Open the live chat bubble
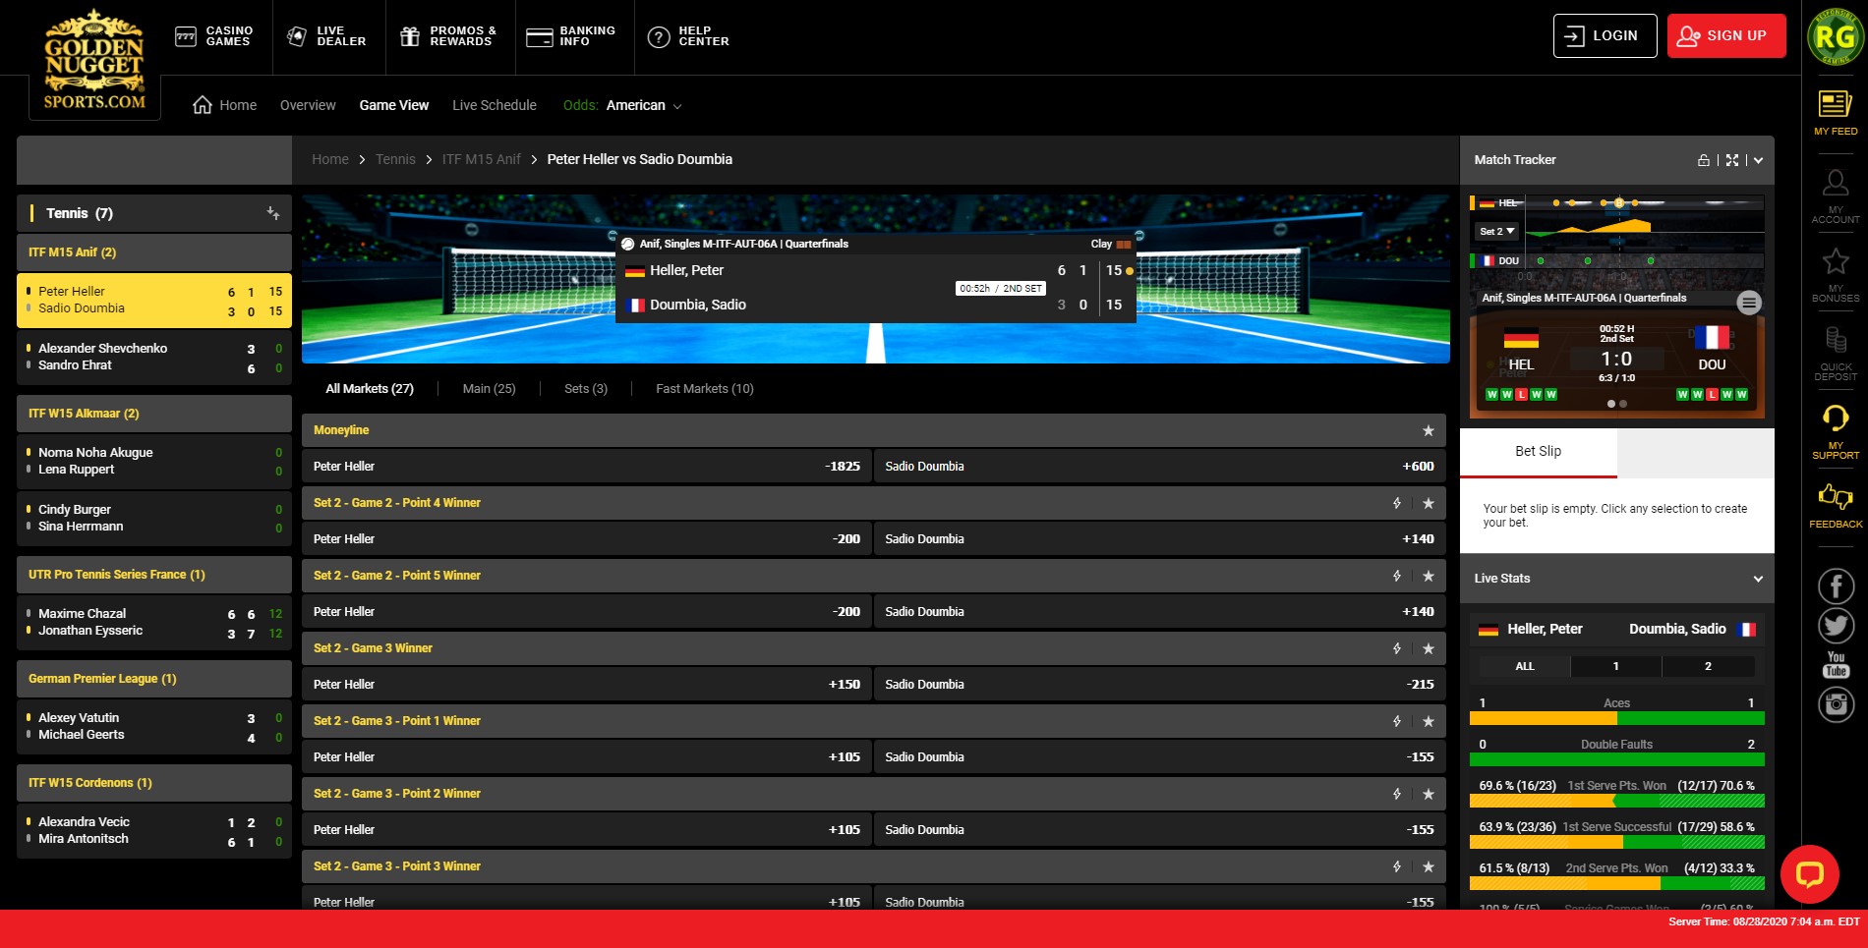This screenshot has width=1868, height=948. (x=1809, y=873)
